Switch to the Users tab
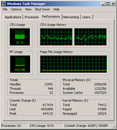The width and height of the screenshot is (117, 130). click(x=87, y=17)
